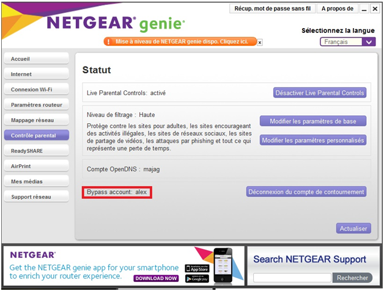This screenshot has height=291, width=384.
Task: Open the A propos de dialog
Action: point(338,9)
